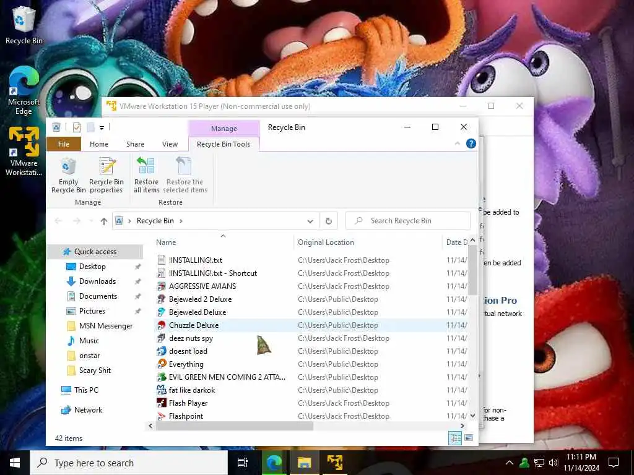Open Music in navigation pane

[89, 341]
